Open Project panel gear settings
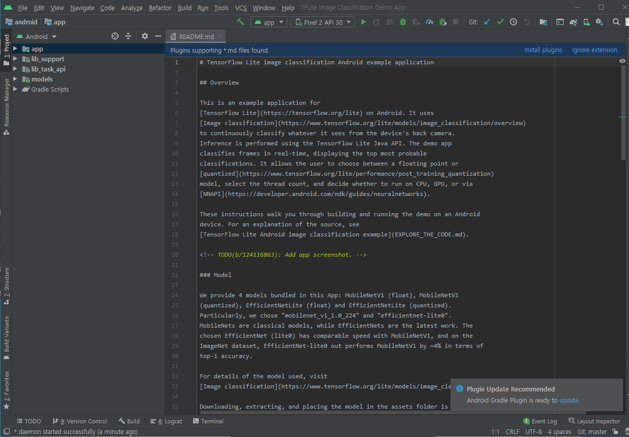 click(145, 36)
